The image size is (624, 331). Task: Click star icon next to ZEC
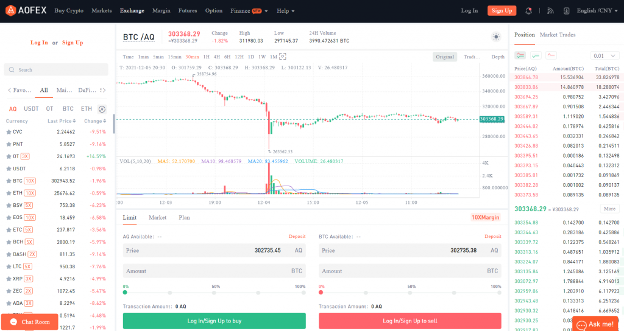[x=9, y=291]
